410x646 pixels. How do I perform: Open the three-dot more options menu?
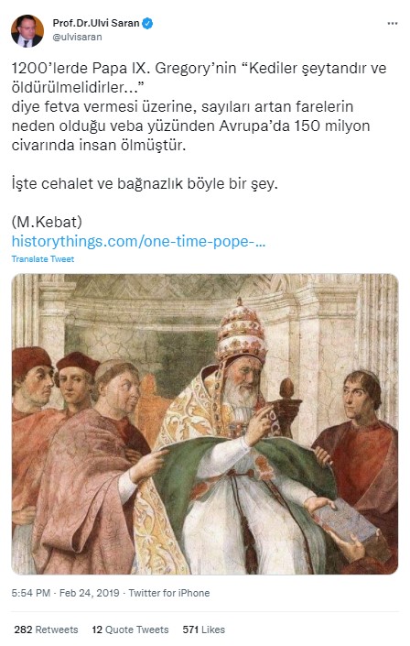click(x=393, y=24)
